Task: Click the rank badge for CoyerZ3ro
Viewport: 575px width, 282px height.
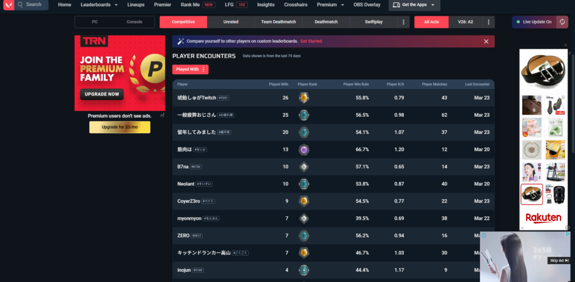Action: [304, 201]
